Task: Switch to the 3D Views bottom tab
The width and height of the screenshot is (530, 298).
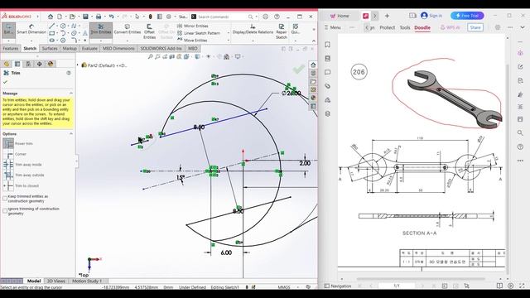Action: (56, 281)
